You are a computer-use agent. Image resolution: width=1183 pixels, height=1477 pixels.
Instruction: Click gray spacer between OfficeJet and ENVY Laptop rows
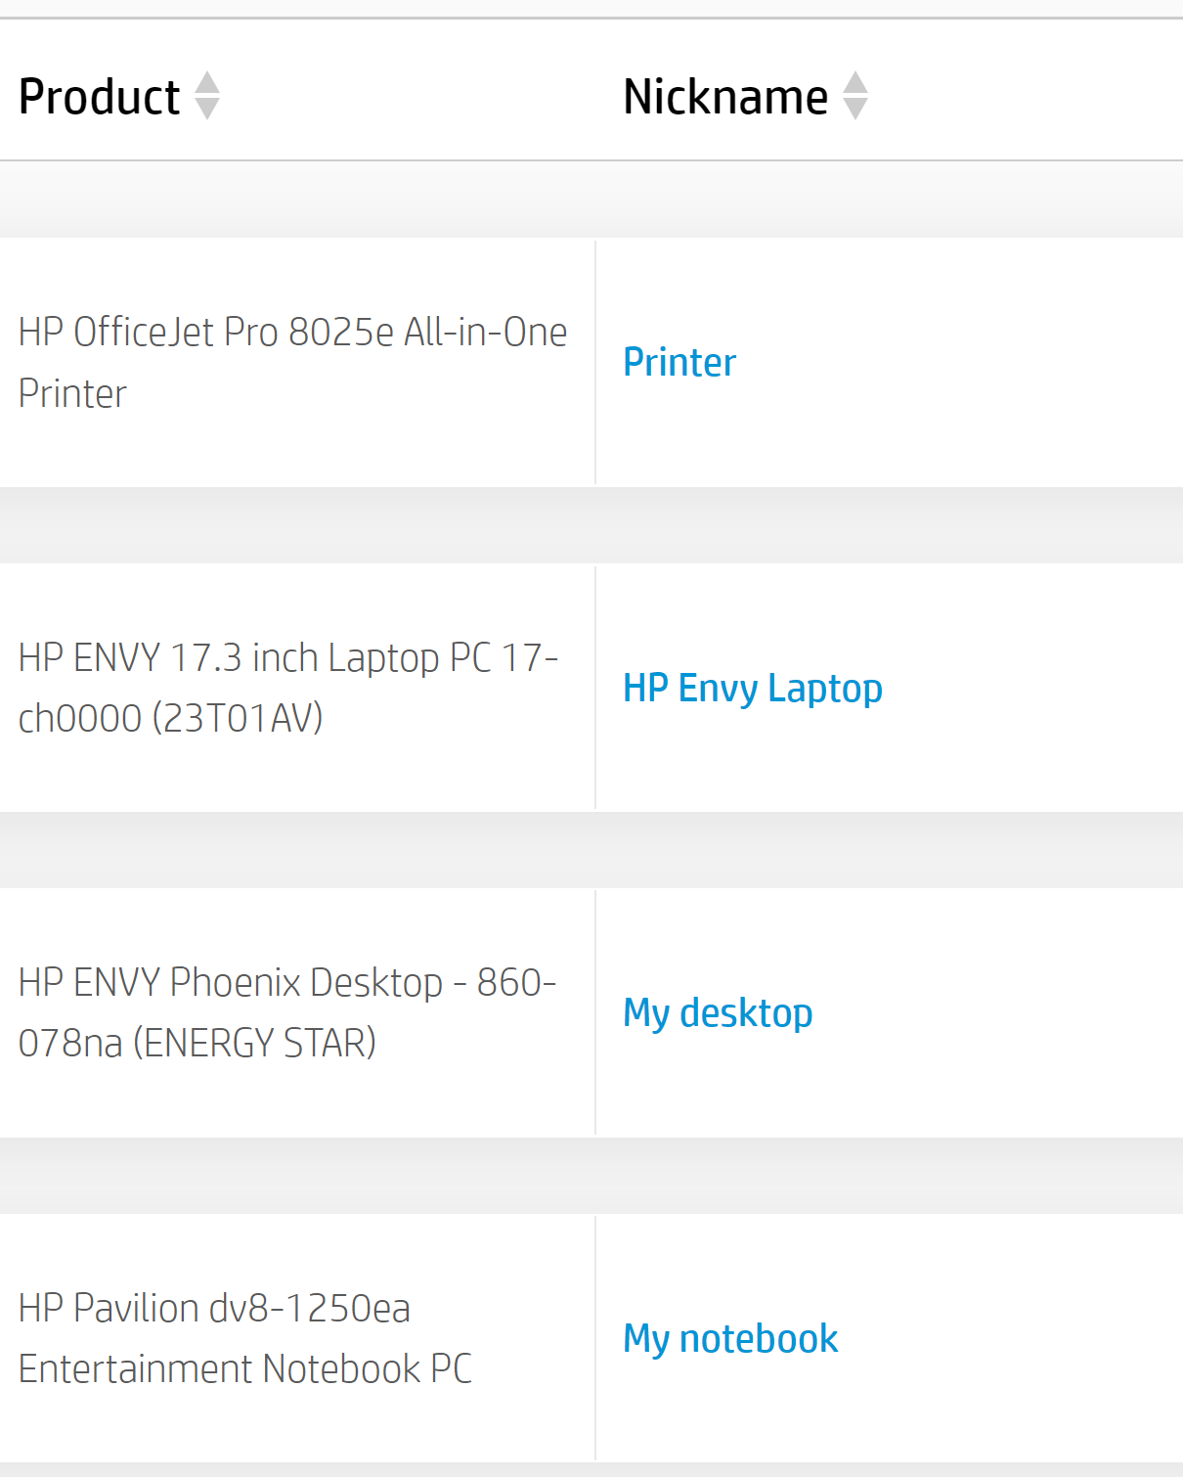(591, 525)
